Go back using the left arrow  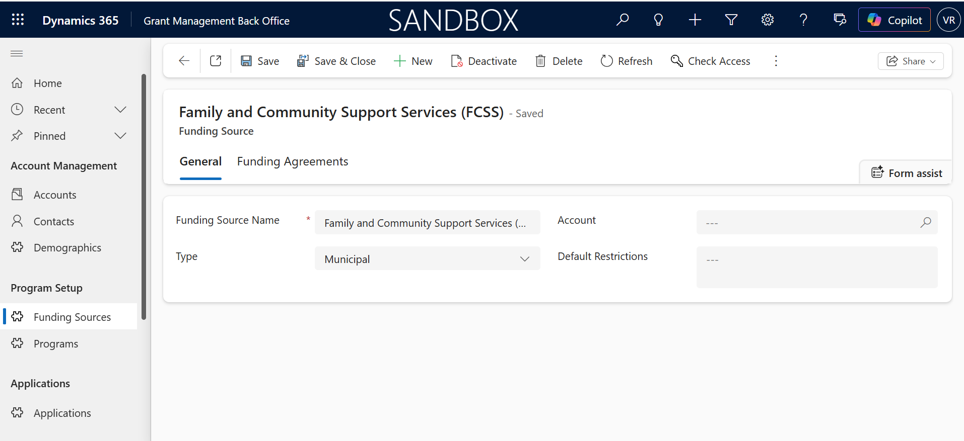tap(184, 61)
